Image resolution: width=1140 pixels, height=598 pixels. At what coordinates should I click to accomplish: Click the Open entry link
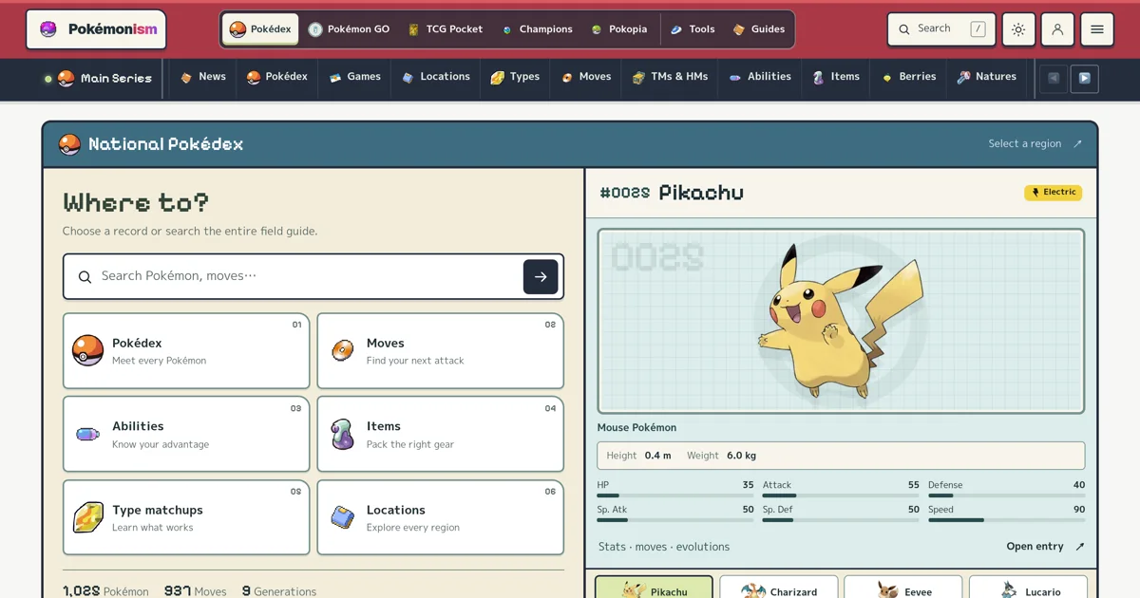[1044, 547]
